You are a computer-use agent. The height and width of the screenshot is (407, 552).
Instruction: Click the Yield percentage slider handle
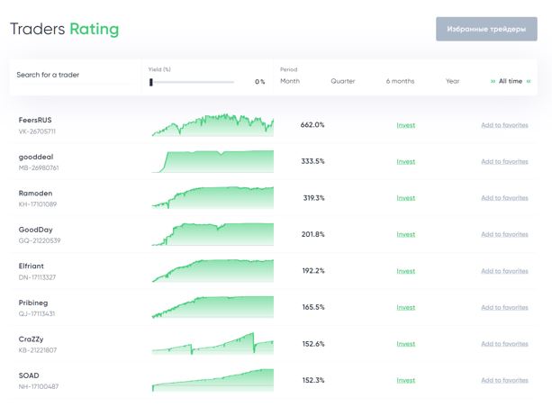pyautogui.click(x=151, y=82)
